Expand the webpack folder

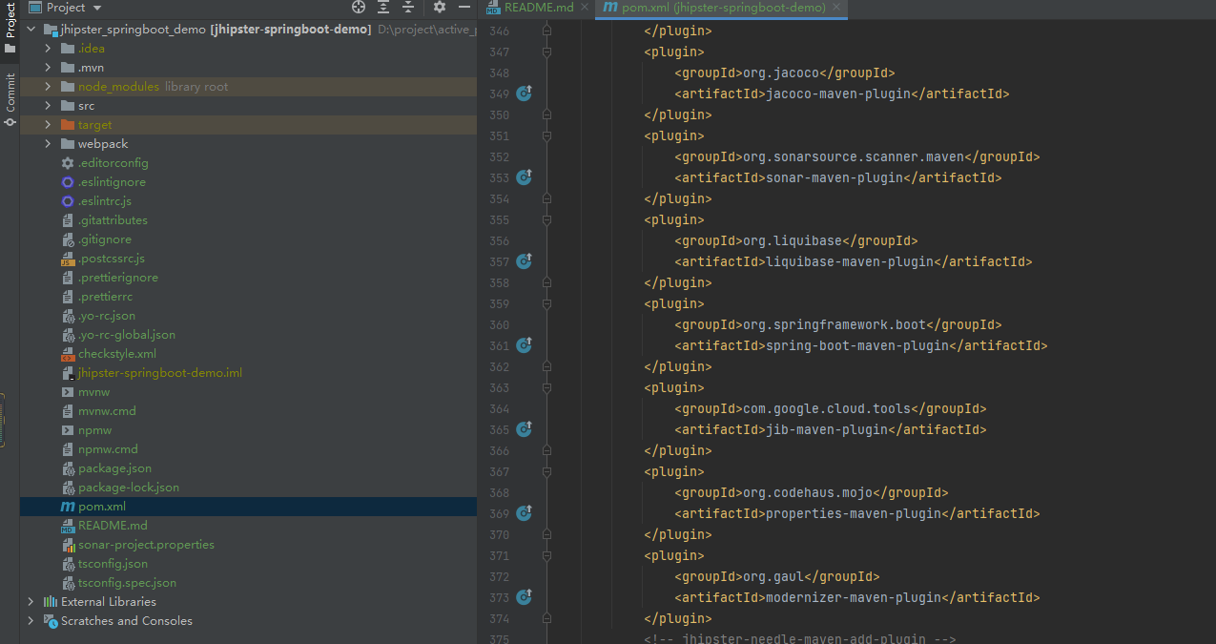click(x=48, y=143)
